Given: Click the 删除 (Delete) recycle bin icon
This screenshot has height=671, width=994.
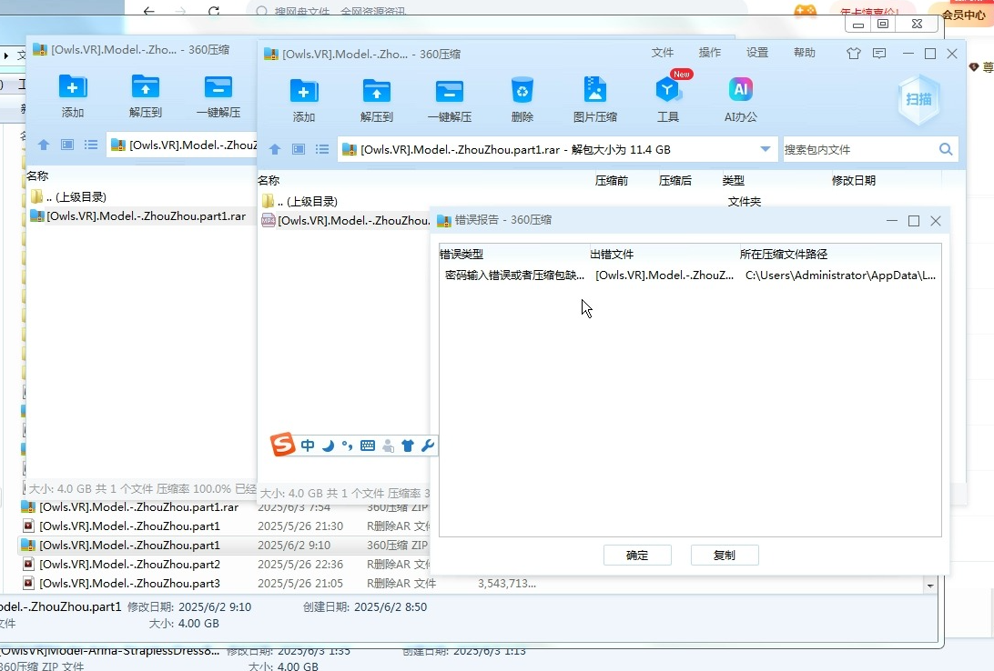Looking at the screenshot, I should [522, 91].
